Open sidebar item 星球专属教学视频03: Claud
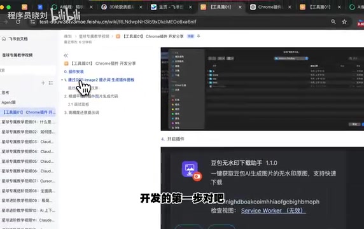This screenshot has height=229, width=364. 28,141
